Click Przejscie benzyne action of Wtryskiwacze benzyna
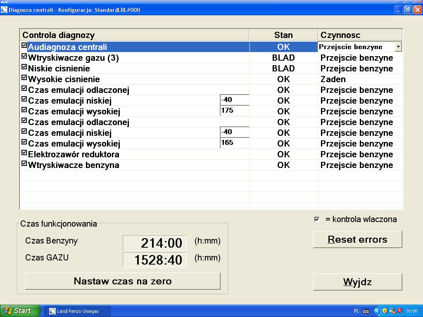The width and height of the screenshot is (423, 317). pos(356,165)
